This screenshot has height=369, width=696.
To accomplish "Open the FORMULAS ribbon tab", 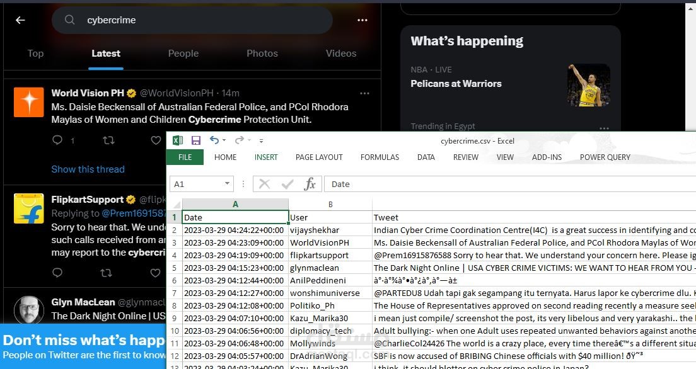I will click(x=380, y=157).
